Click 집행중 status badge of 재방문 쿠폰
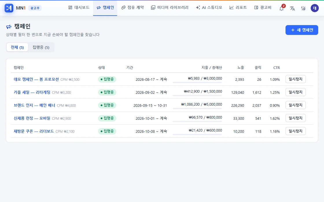 pos(107,131)
